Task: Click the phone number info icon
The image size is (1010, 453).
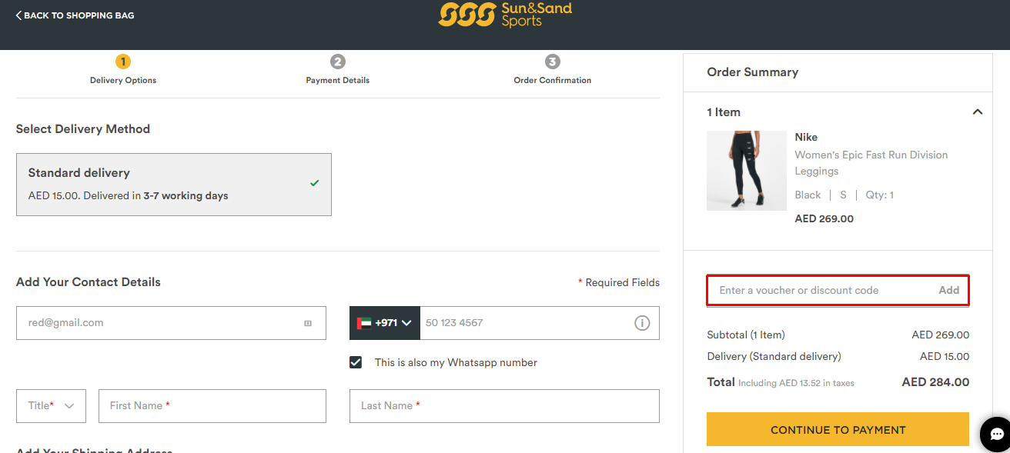Action: pos(642,323)
